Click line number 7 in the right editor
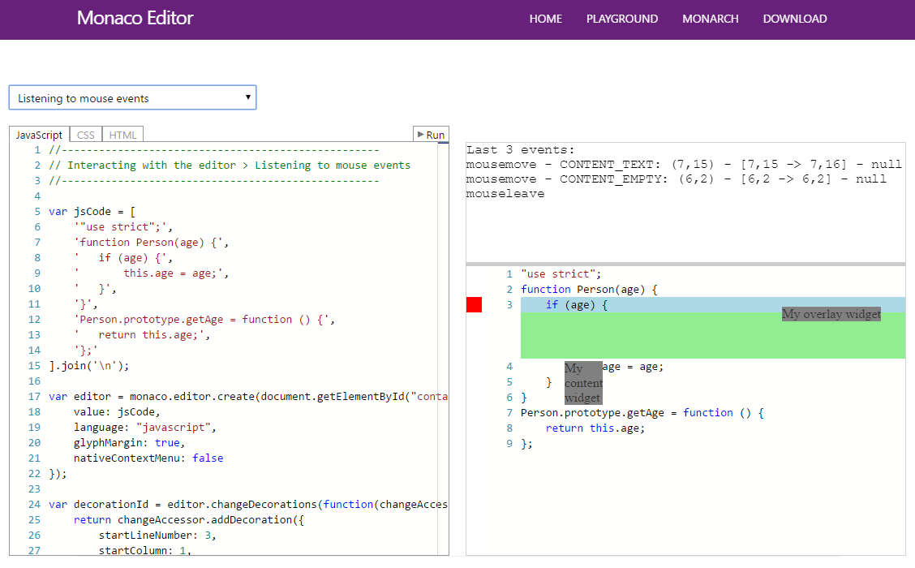 pos(509,413)
